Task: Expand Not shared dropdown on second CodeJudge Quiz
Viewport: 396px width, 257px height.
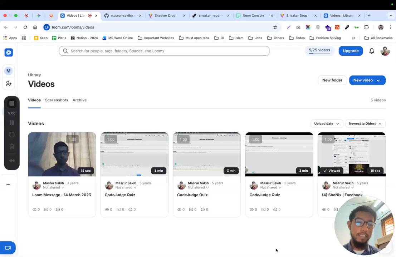Action: pos(198,187)
